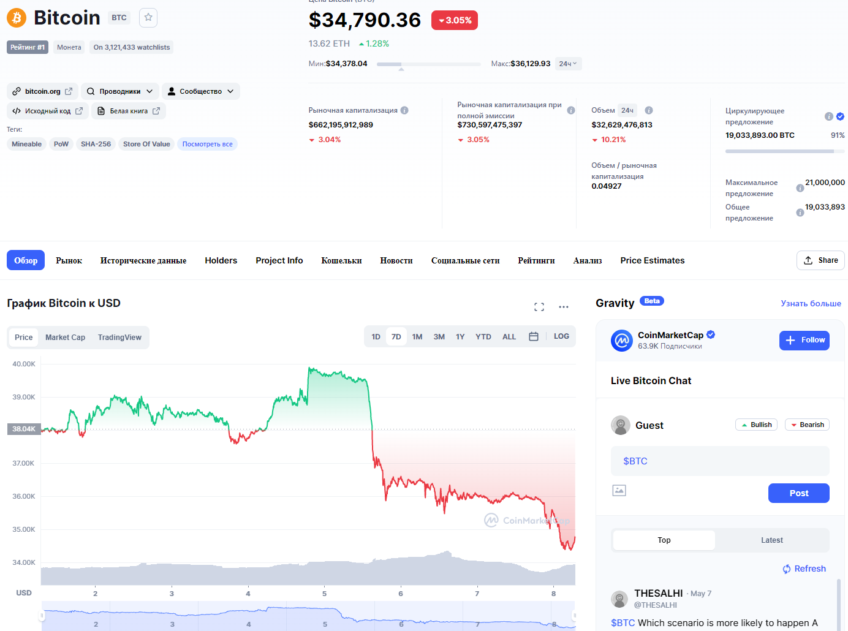Click the chart range slider's left handle
848x631 pixels.
(42, 615)
